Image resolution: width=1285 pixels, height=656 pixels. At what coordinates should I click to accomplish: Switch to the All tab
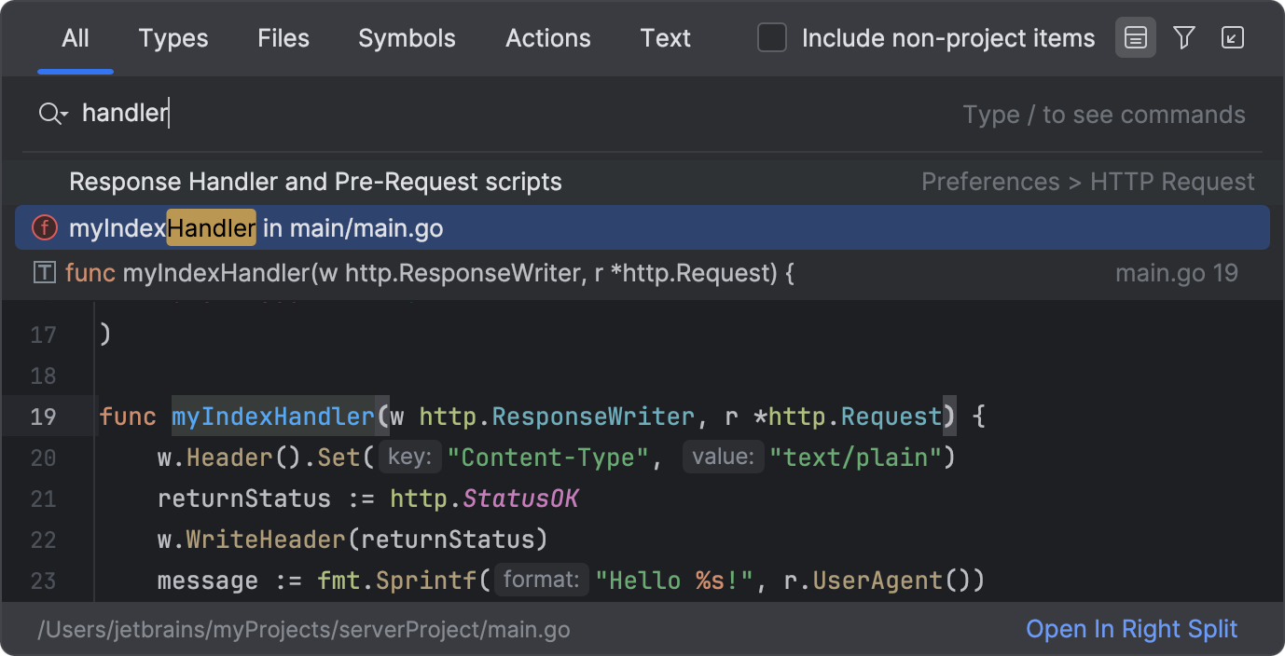point(76,38)
